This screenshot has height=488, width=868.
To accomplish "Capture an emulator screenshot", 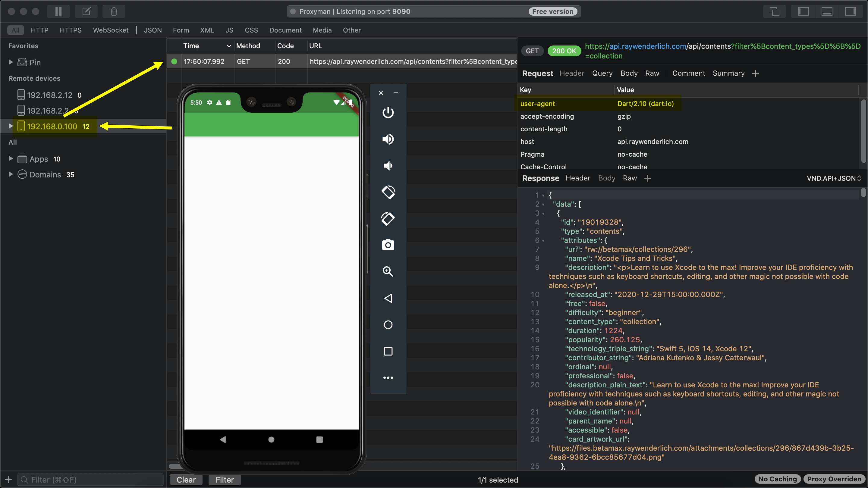I will 388,245.
